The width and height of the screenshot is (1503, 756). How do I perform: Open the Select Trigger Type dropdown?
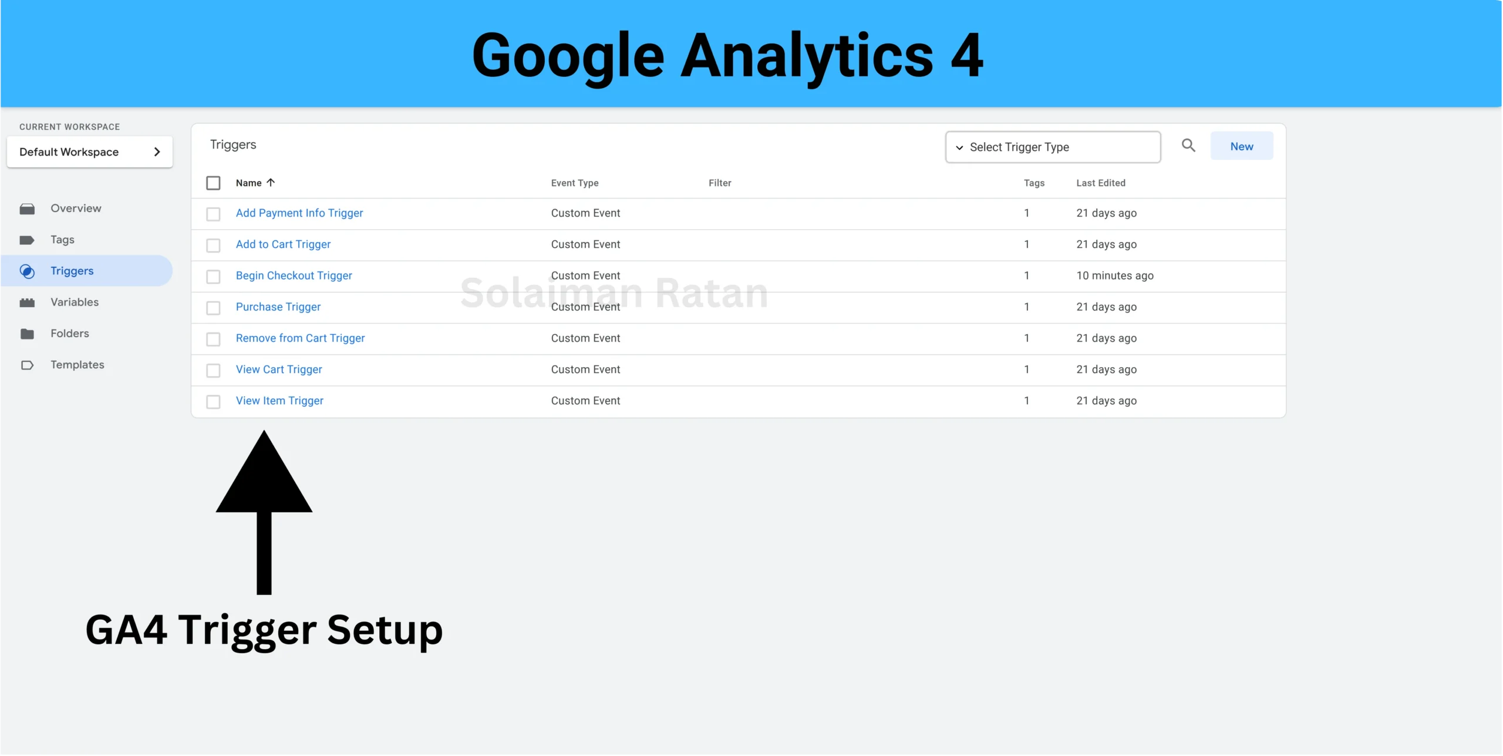pyautogui.click(x=1053, y=147)
